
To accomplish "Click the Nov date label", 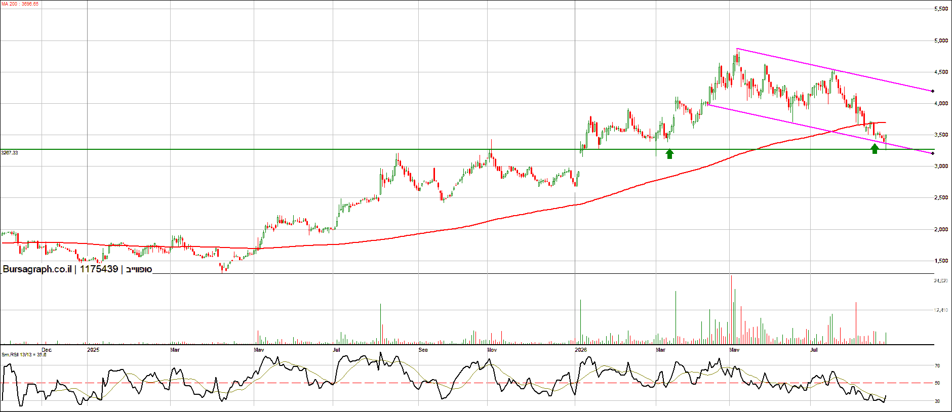I will point(492,350).
